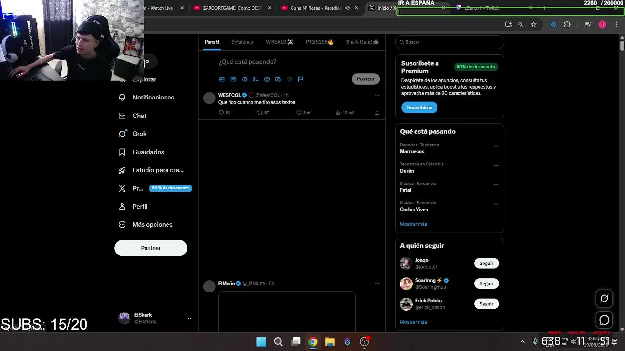This screenshot has height=351, width=625.
Task: Open more options on ElMuñe post
Action: tap(377, 283)
